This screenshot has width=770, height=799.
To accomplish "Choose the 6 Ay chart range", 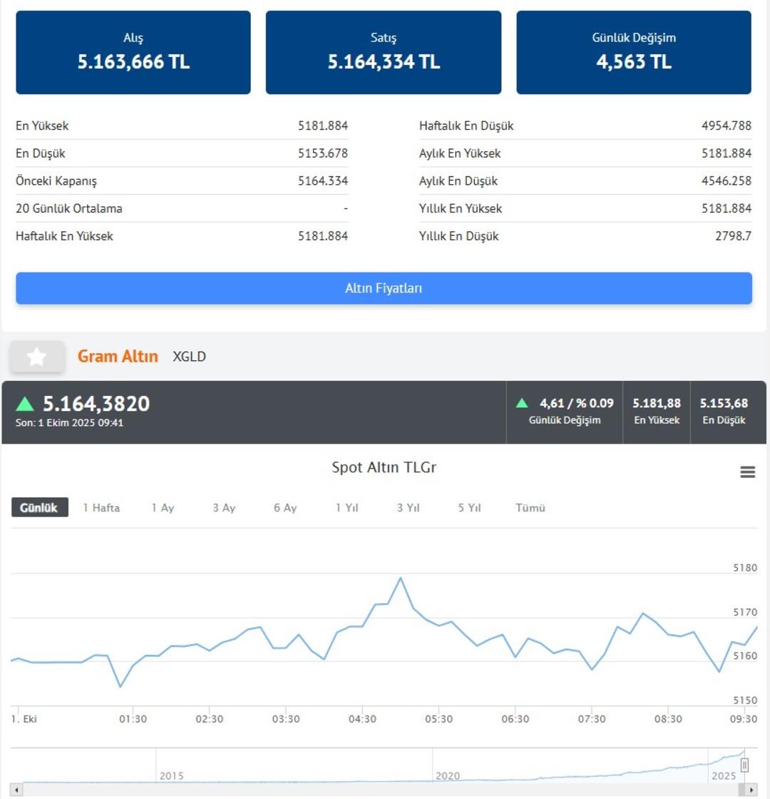I will tap(285, 508).
